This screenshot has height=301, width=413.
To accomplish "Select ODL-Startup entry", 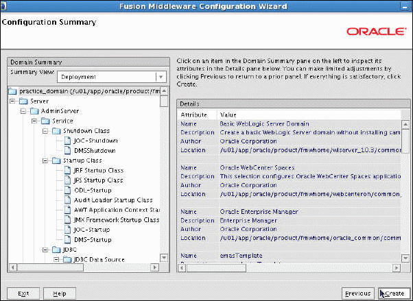I will (x=93, y=190).
